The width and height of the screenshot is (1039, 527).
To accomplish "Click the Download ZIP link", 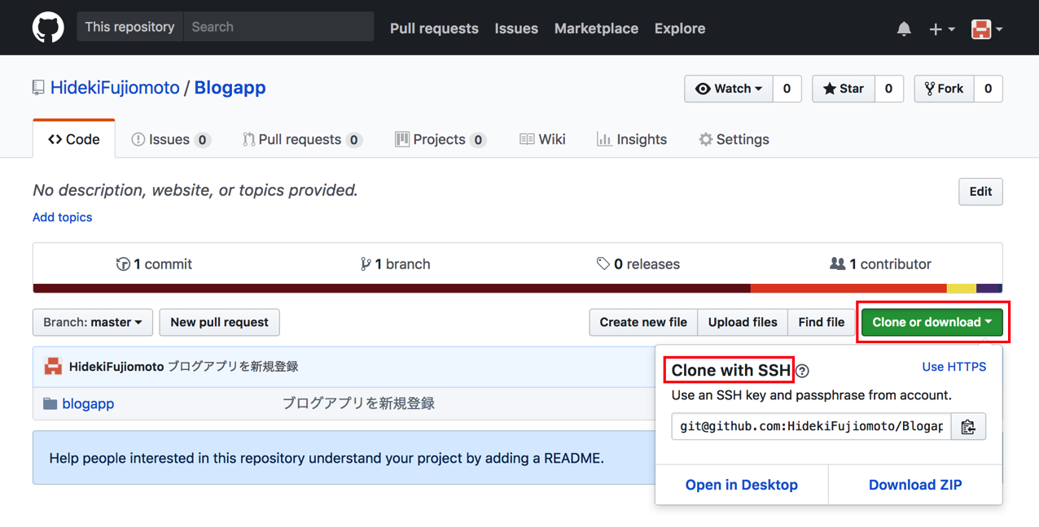I will [x=914, y=485].
